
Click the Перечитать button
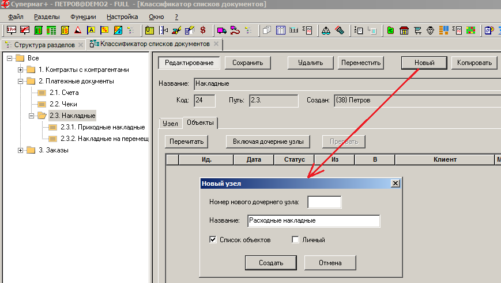(187, 141)
